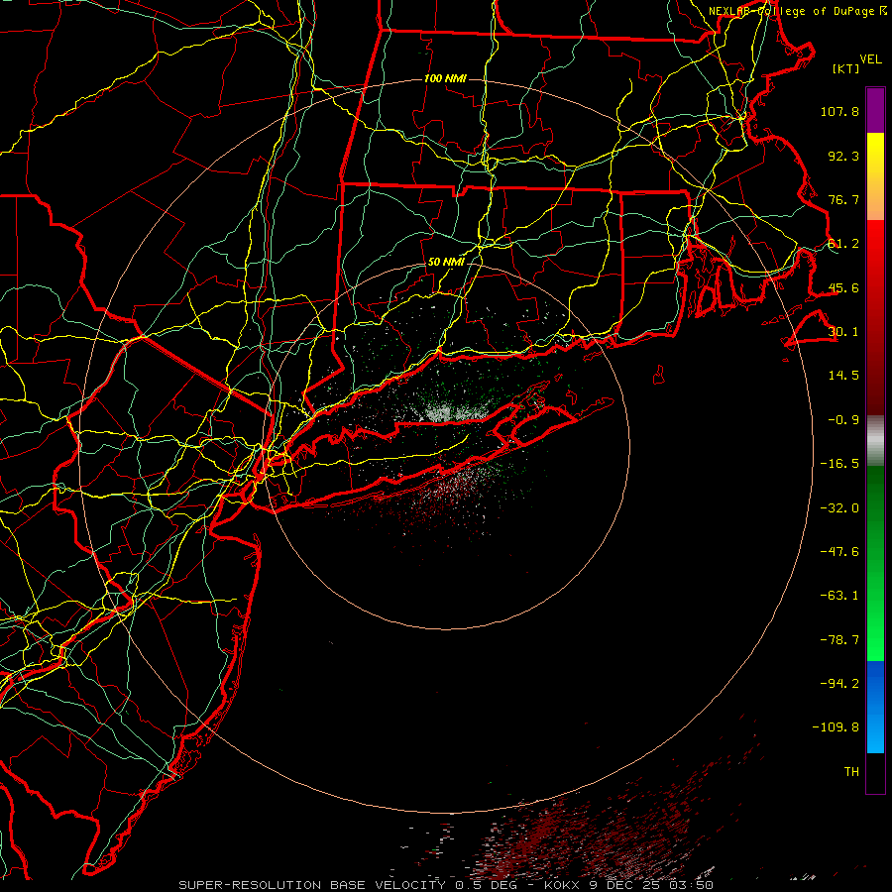Click the Block Island outline on the map

(659, 375)
